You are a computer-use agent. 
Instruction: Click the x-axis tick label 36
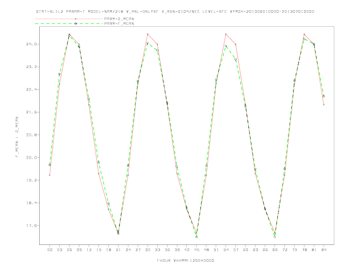[167, 250]
